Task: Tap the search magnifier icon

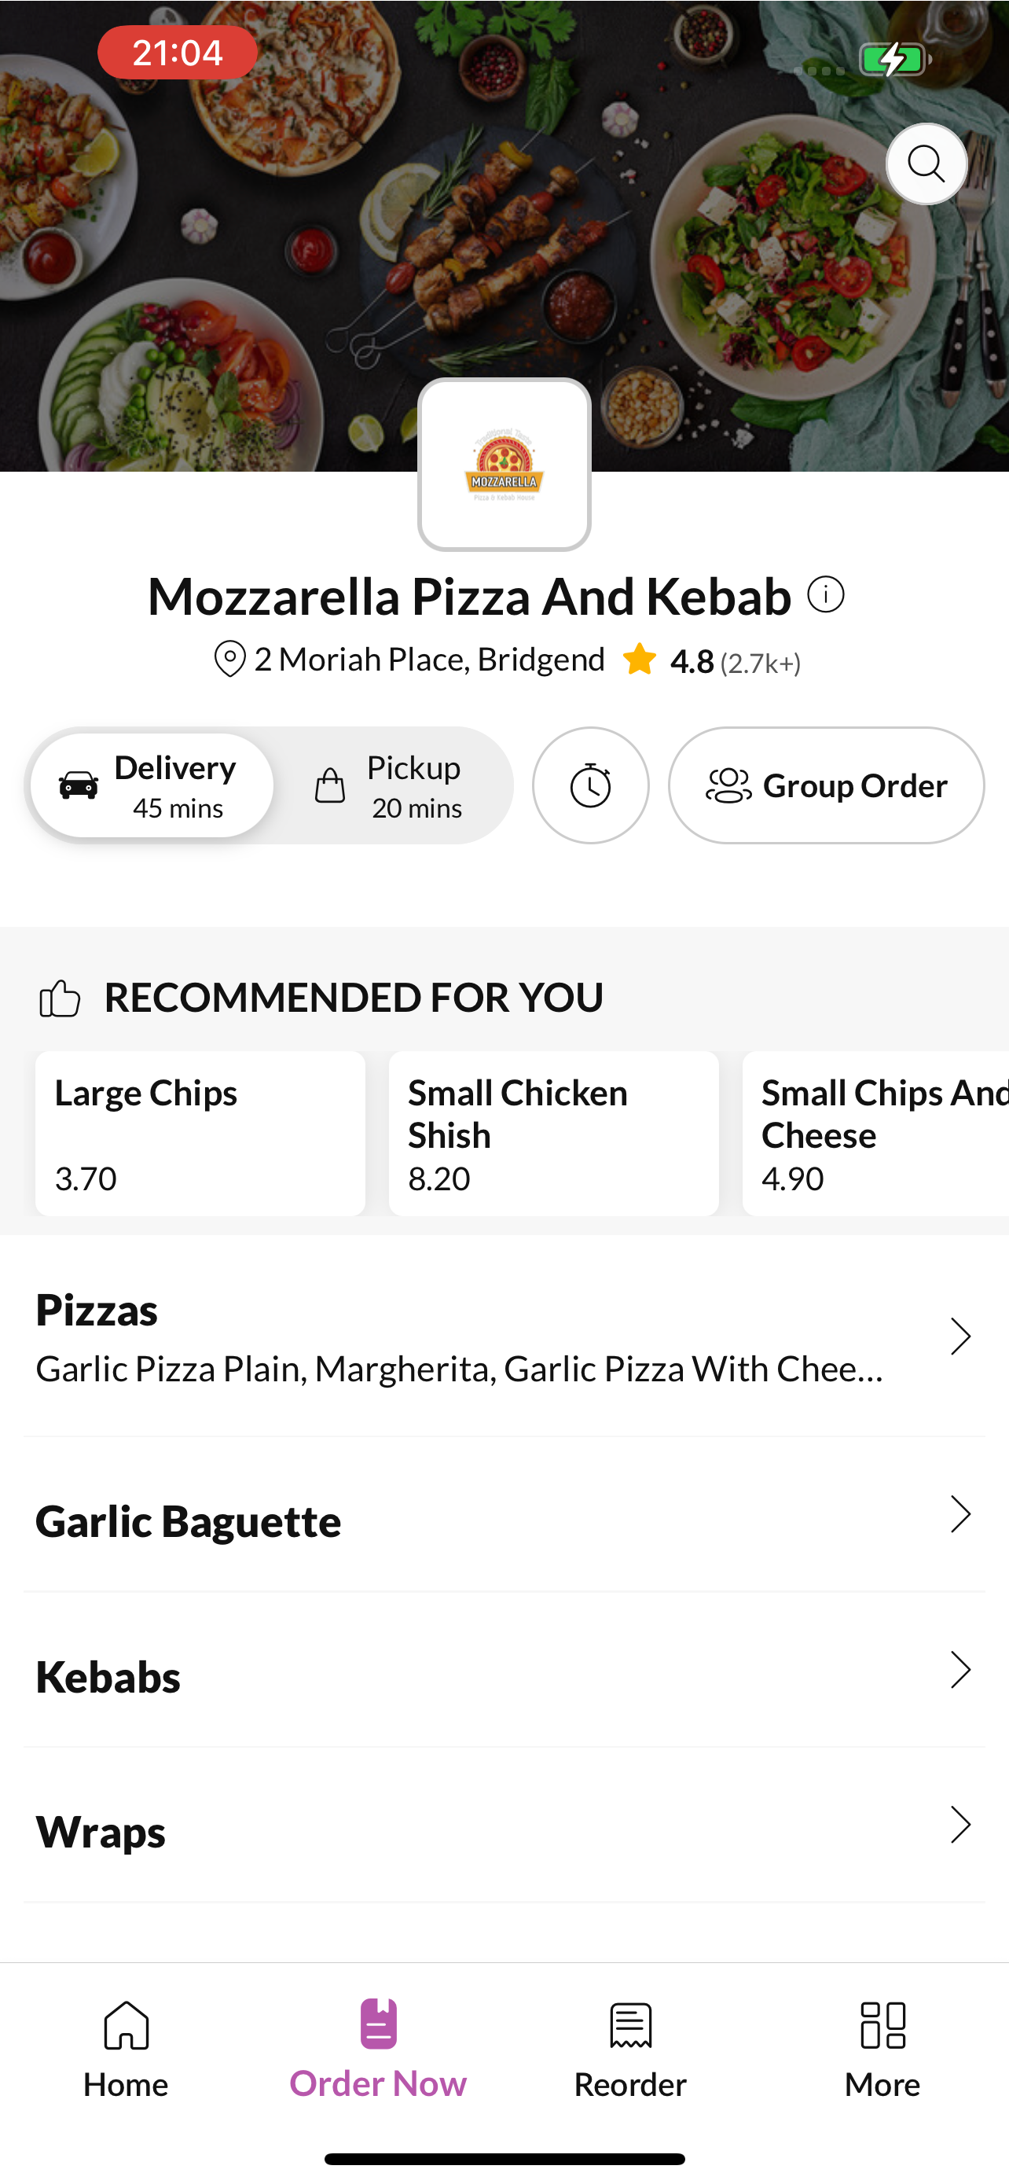Action: click(x=926, y=164)
